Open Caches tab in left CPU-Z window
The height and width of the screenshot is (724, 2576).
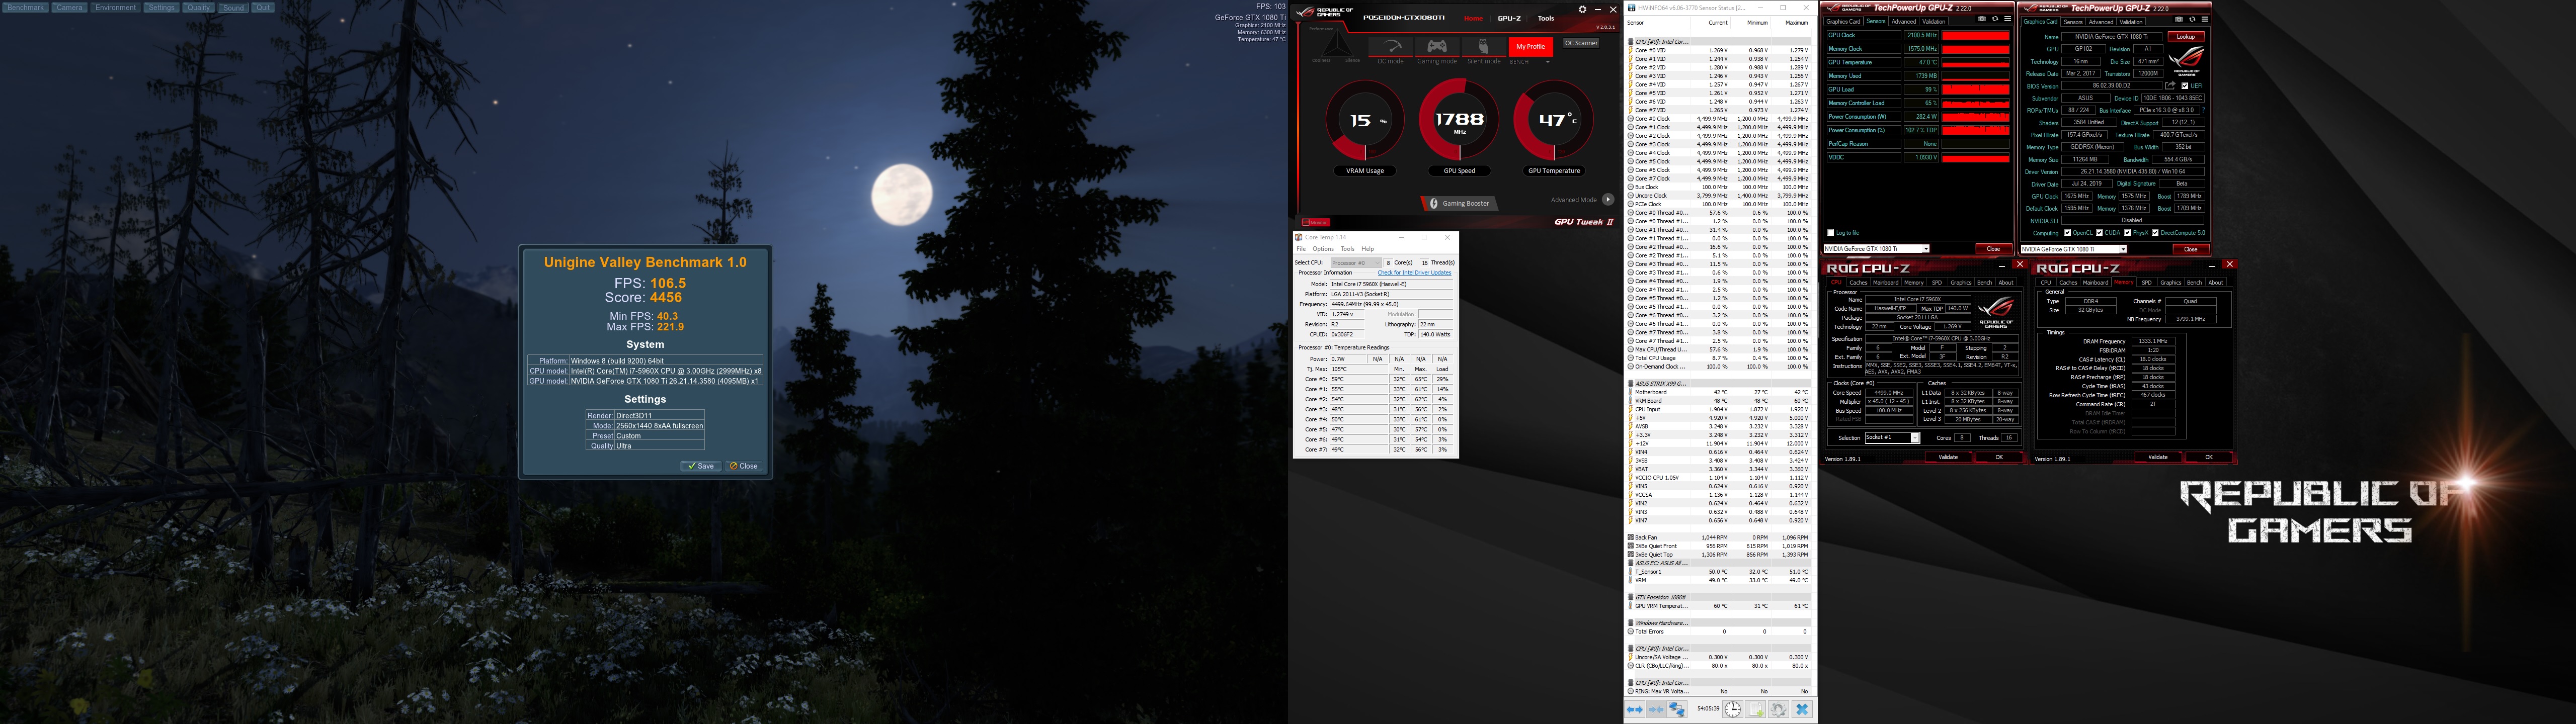tap(1858, 282)
